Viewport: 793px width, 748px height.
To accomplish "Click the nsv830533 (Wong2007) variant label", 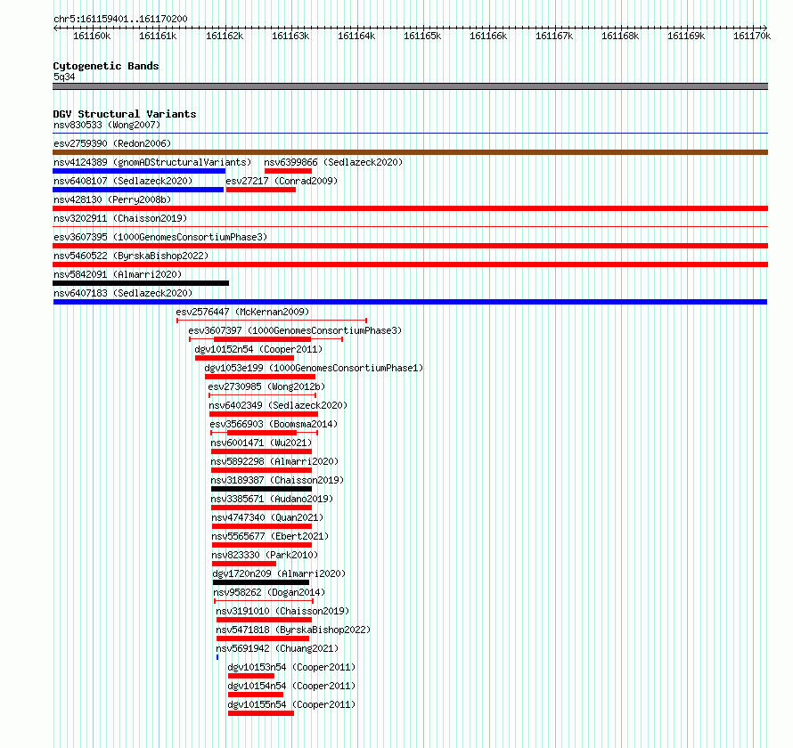I will point(107,125).
